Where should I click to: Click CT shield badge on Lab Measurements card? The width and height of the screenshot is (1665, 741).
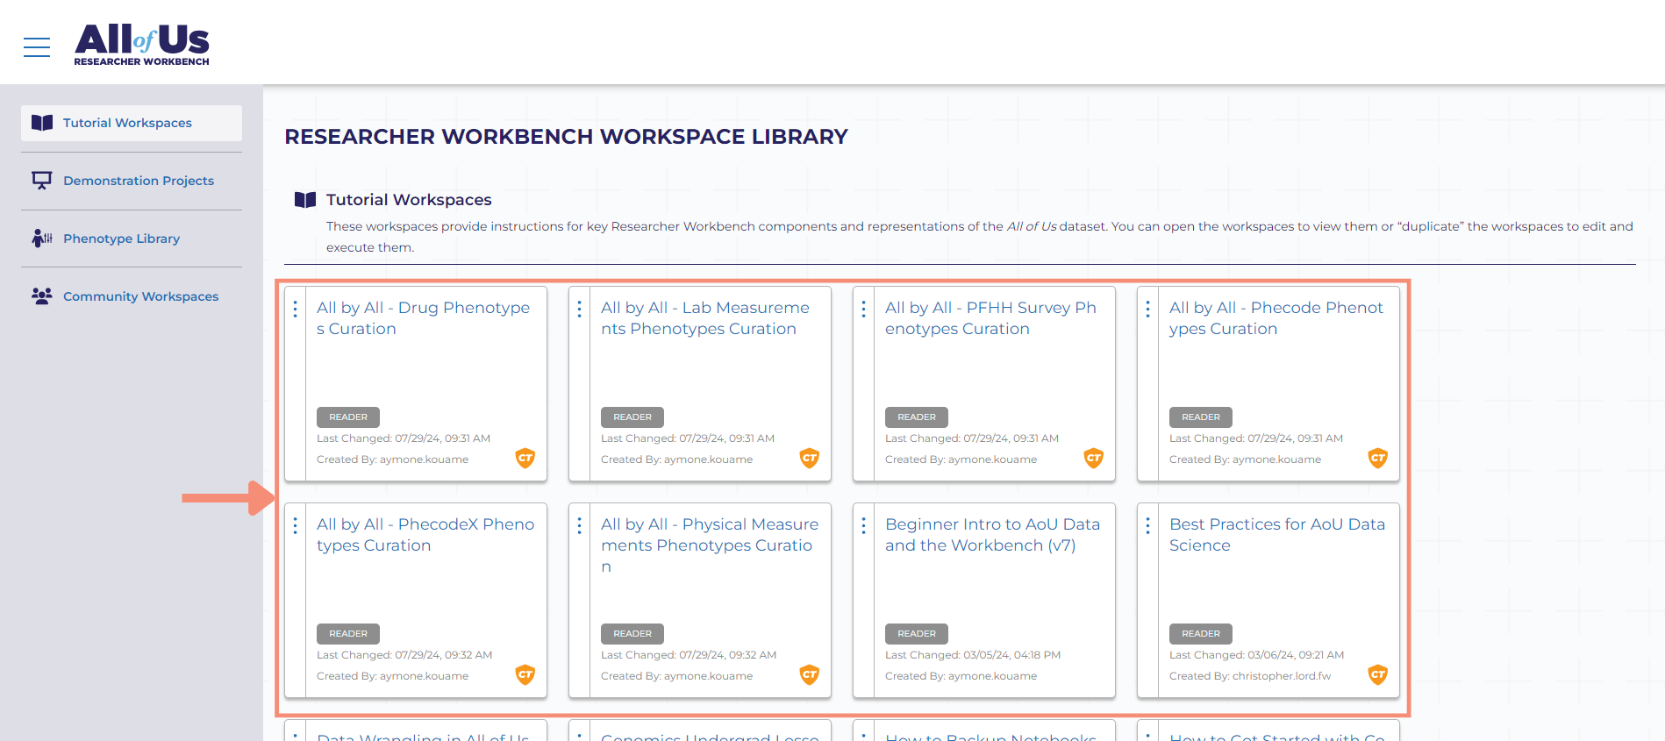click(810, 458)
